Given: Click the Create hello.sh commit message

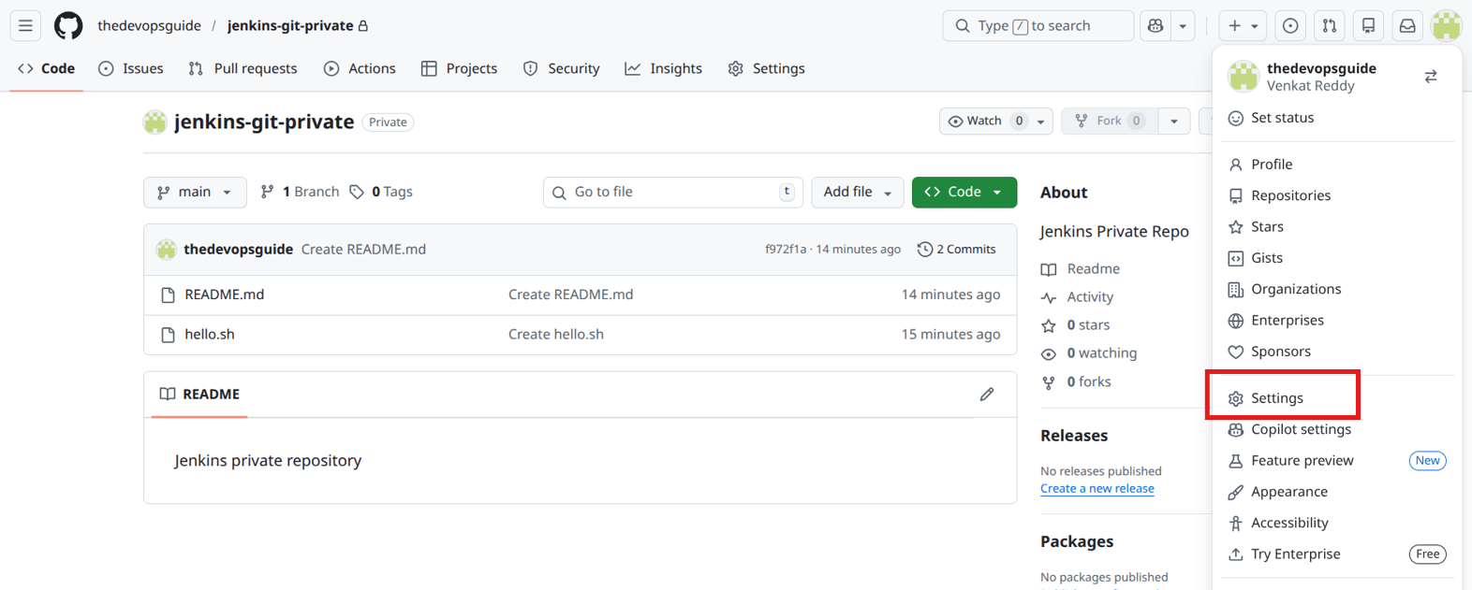Looking at the screenshot, I should click(x=556, y=334).
